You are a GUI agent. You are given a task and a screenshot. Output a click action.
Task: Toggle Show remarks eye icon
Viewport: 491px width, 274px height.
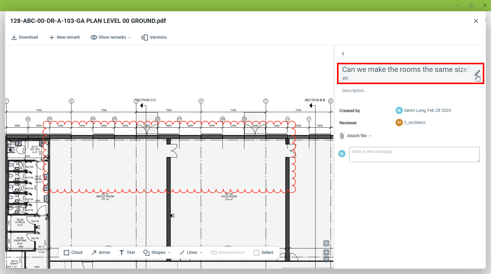point(94,37)
